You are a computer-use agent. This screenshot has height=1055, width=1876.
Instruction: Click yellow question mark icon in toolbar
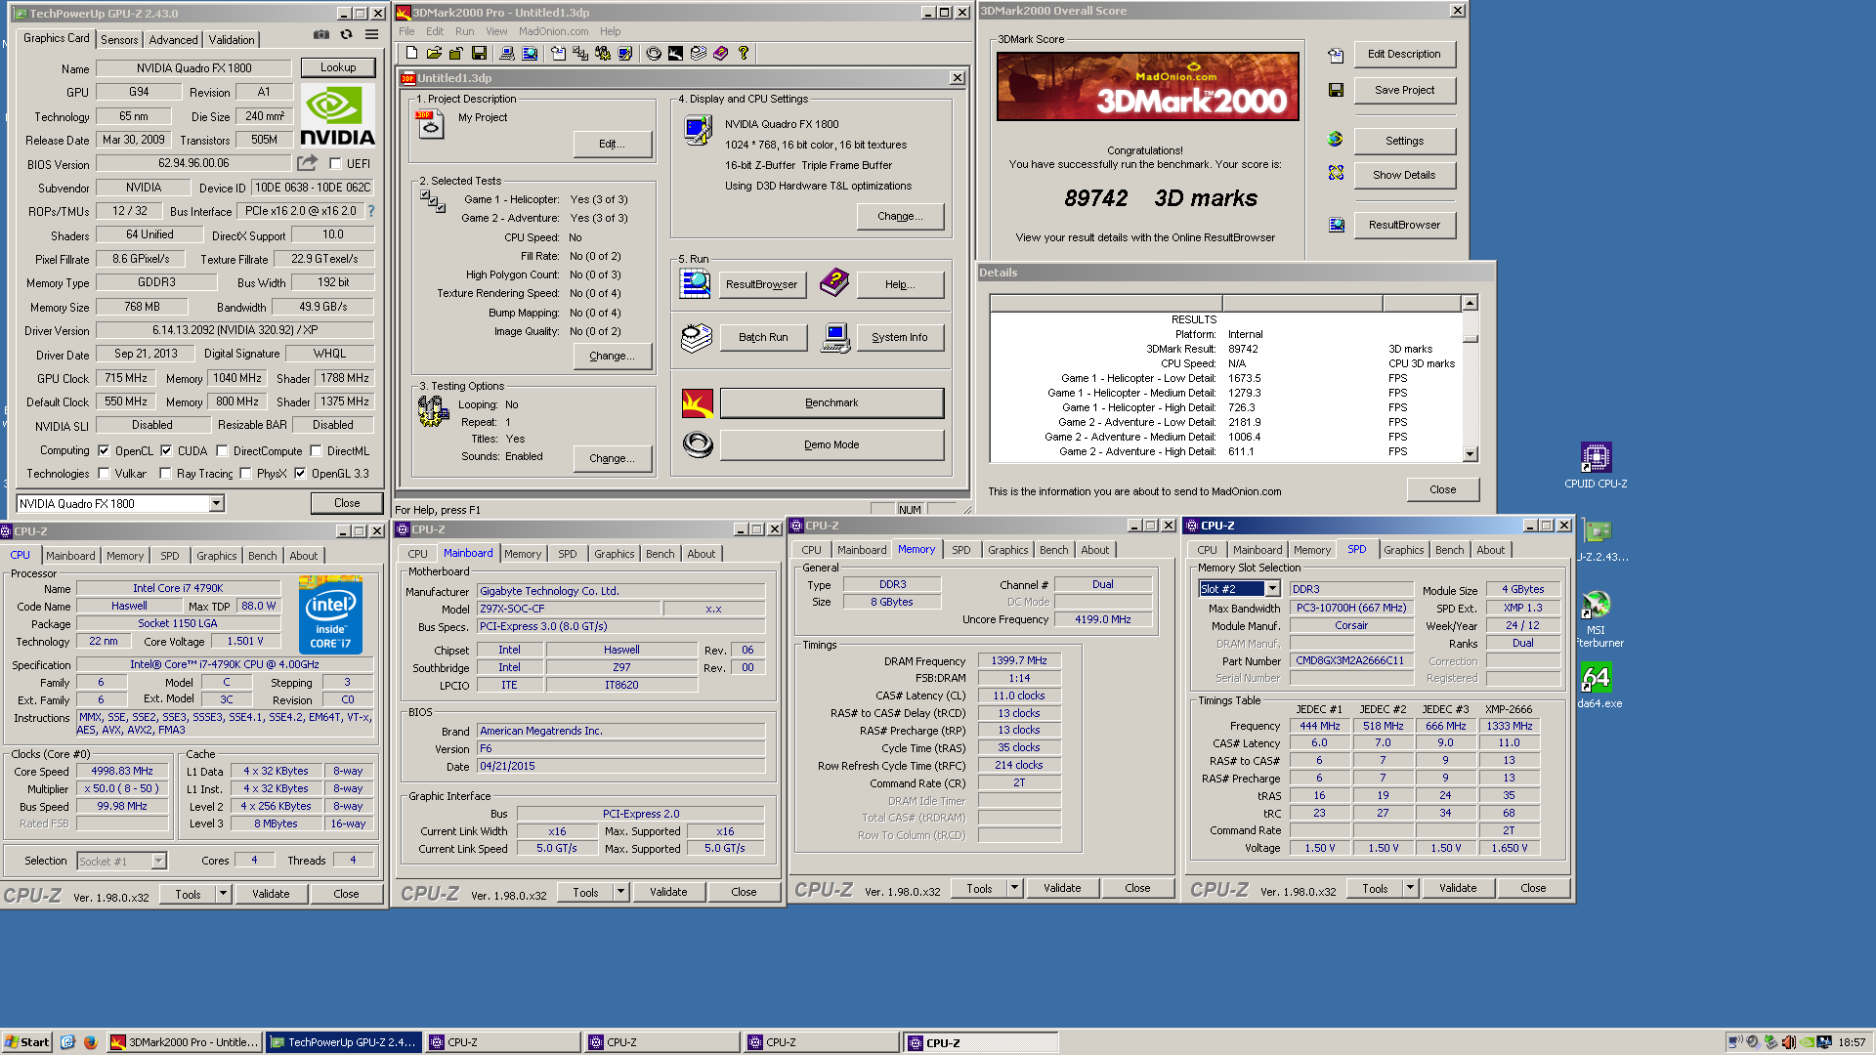pyautogui.click(x=744, y=53)
